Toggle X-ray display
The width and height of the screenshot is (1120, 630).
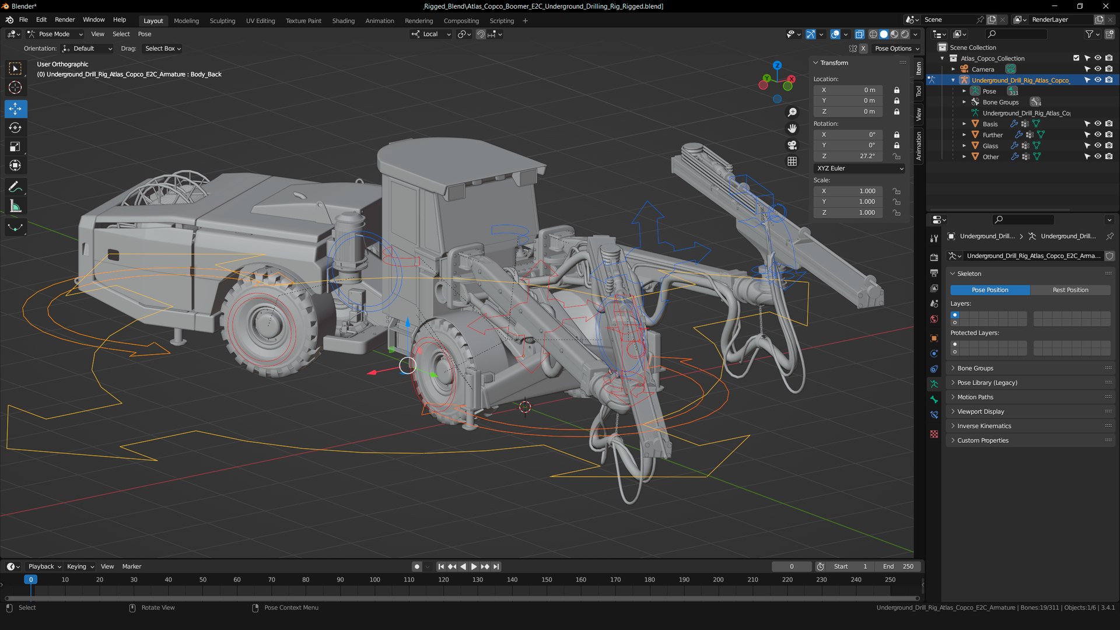pos(859,34)
